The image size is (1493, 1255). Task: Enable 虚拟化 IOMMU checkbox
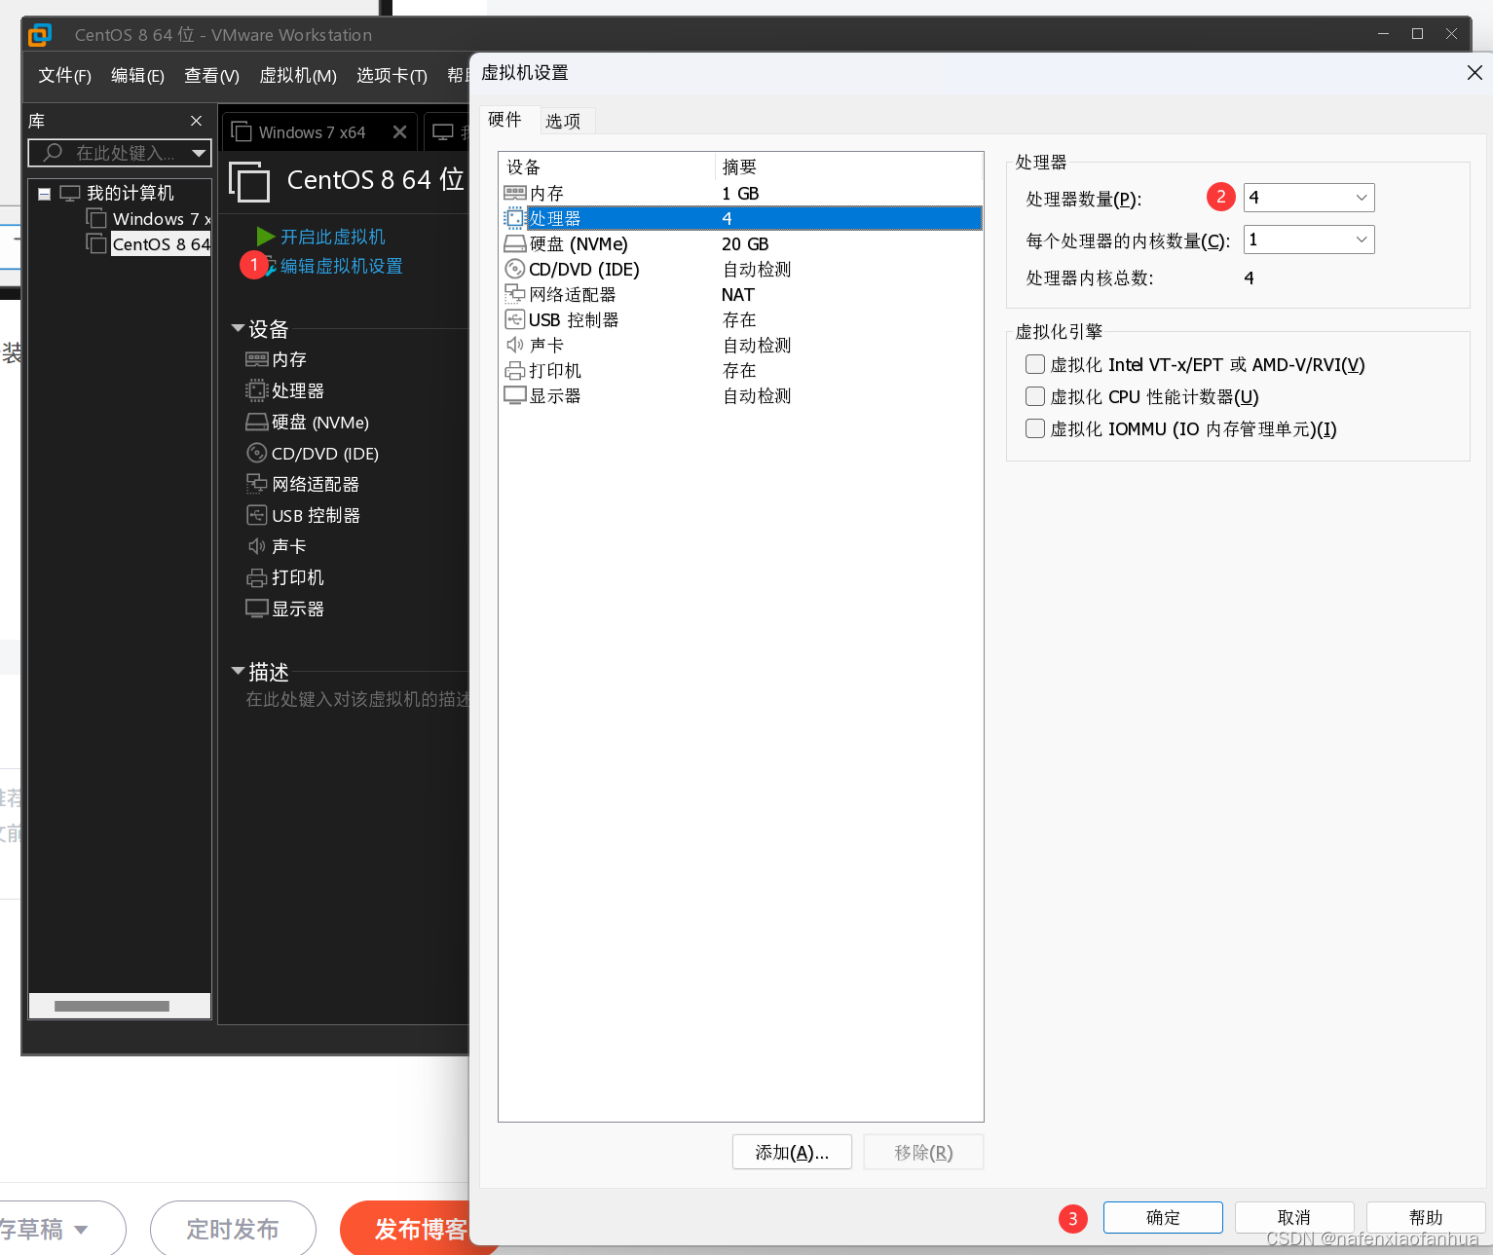coord(1035,428)
